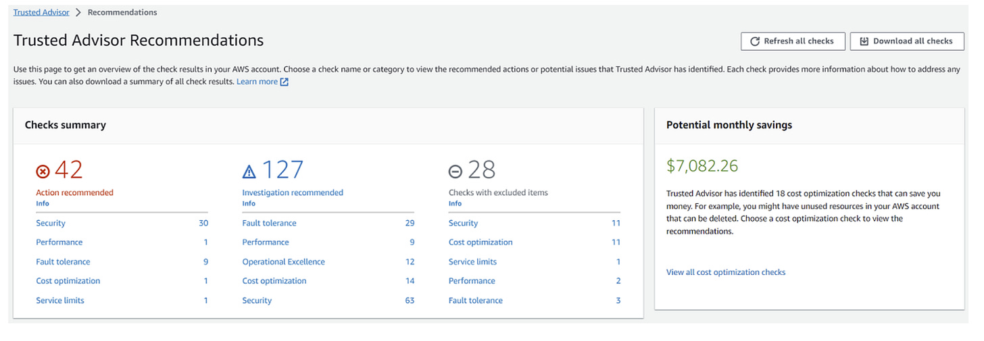Screen dimensions: 984x341
Task: Click count 63 beside Investigation Security
Action: 410,300
